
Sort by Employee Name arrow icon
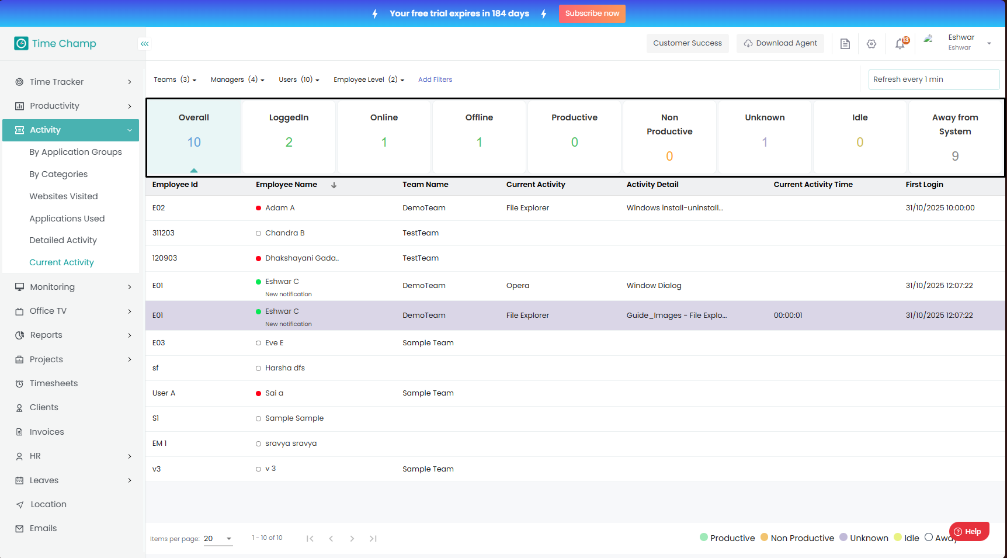click(x=334, y=185)
